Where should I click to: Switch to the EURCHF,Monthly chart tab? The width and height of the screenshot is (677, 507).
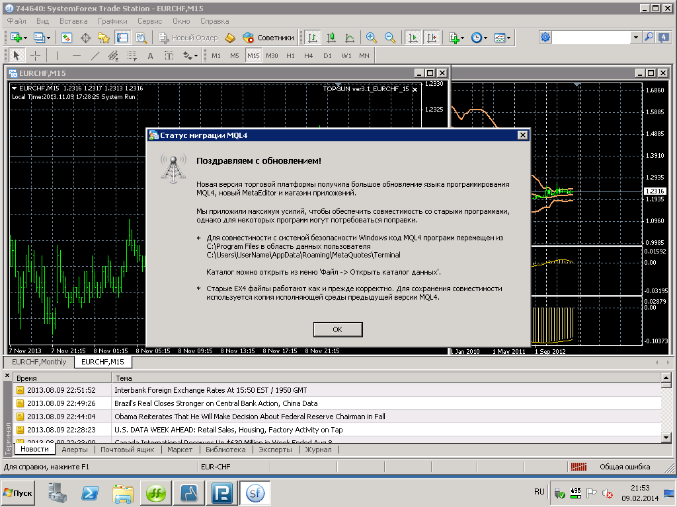(39, 362)
